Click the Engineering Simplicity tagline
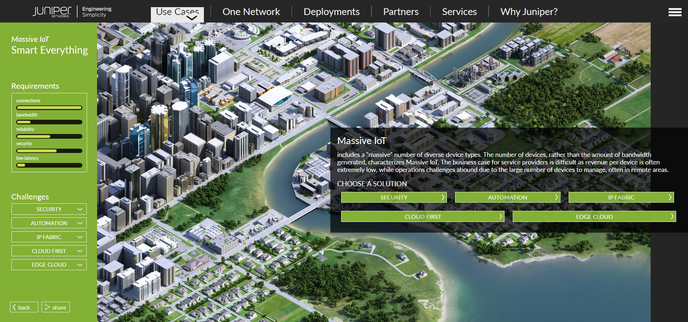 [x=97, y=12]
